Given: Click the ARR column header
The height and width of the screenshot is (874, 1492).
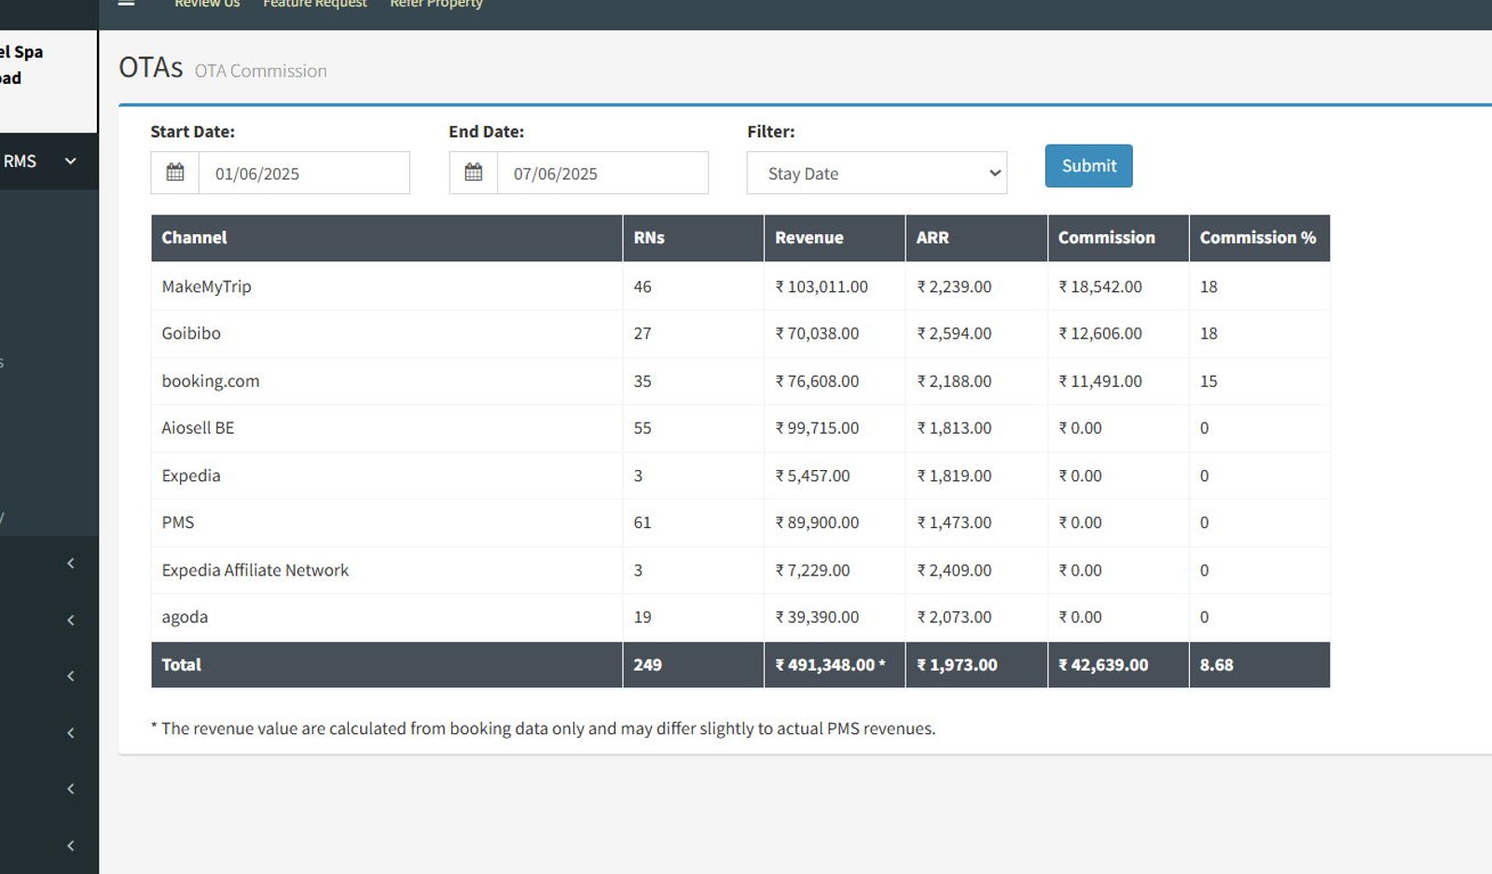Looking at the screenshot, I should [976, 238].
